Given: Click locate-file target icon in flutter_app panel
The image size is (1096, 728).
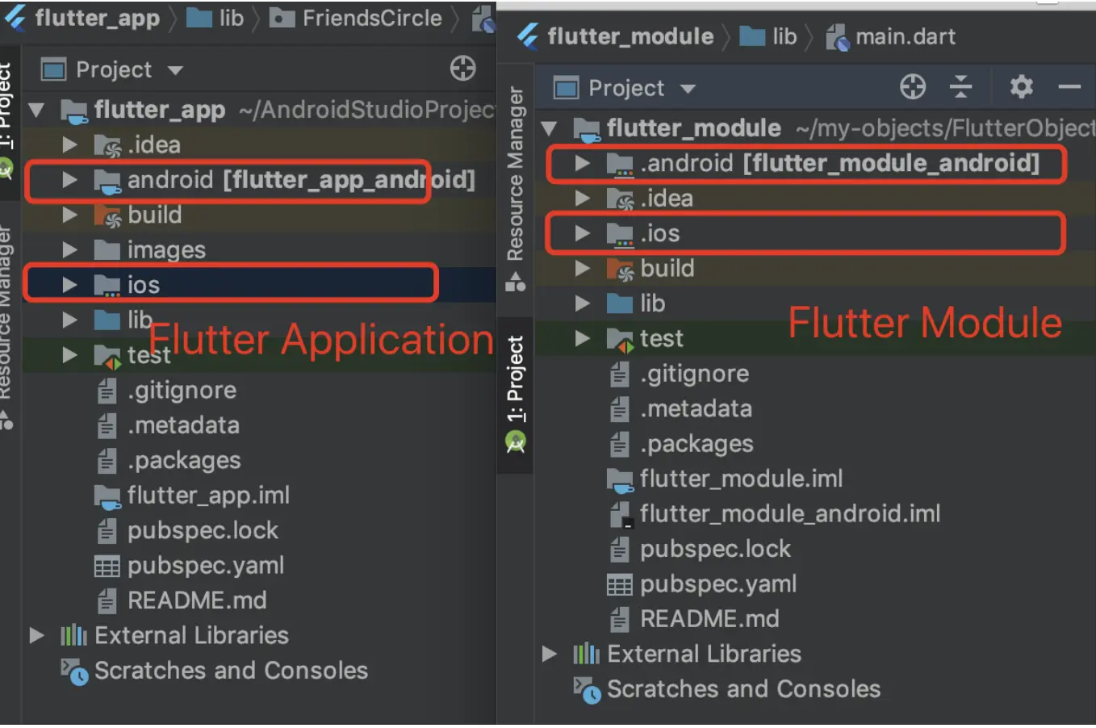Looking at the screenshot, I should [462, 69].
